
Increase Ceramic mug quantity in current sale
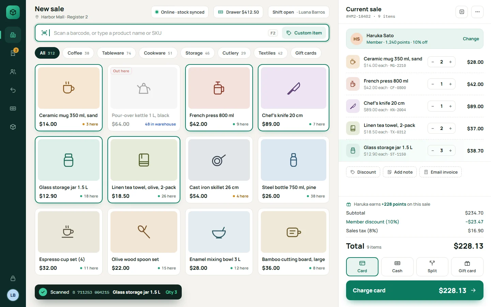(x=450, y=62)
